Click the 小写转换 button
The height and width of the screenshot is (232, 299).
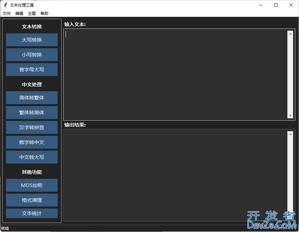pyautogui.click(x=31, y=55)
